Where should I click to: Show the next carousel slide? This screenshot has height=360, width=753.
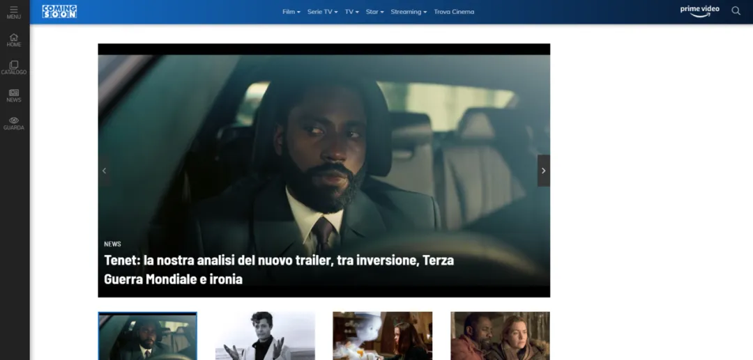pos(544,171)
